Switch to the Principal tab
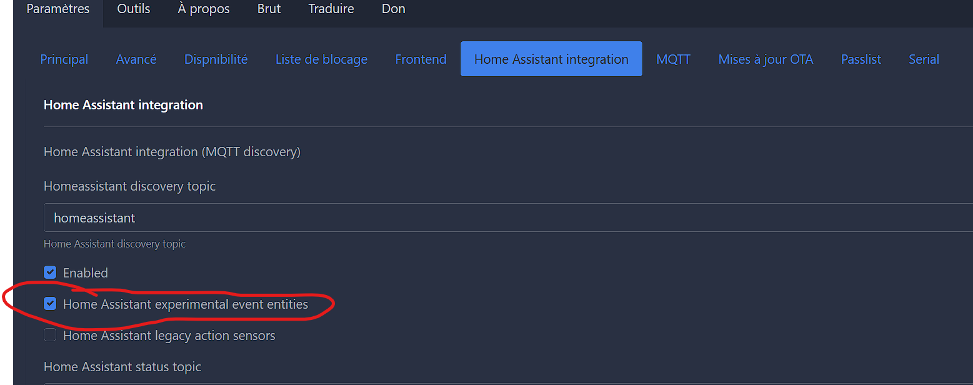 click(x=64, y=59)
